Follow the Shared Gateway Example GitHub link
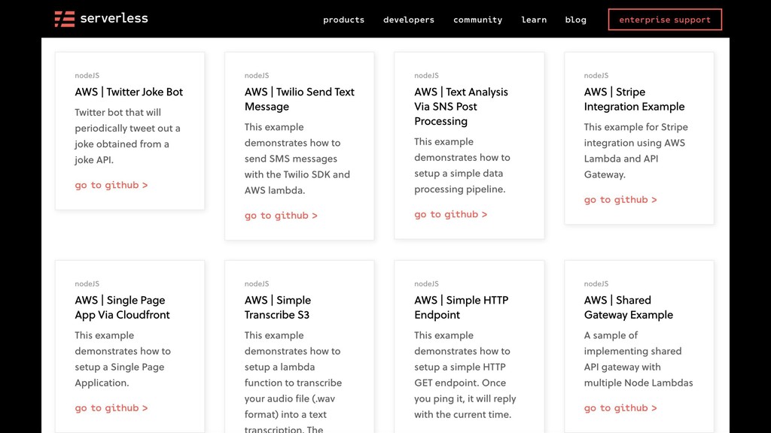 620,408
